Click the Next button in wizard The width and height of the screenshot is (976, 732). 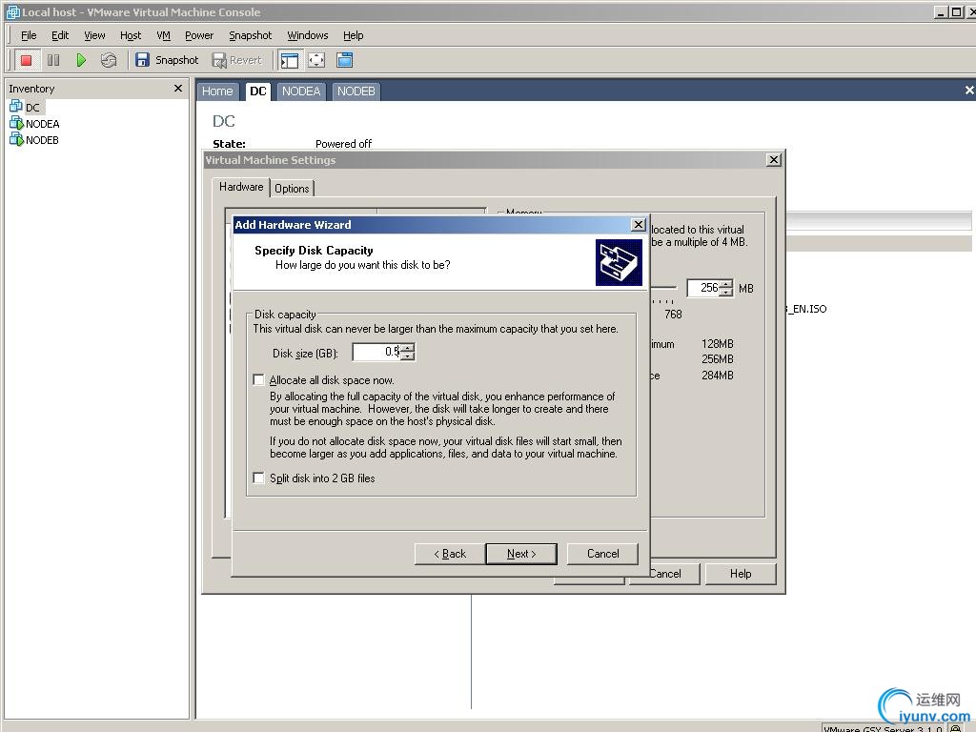tap(521, 554)
